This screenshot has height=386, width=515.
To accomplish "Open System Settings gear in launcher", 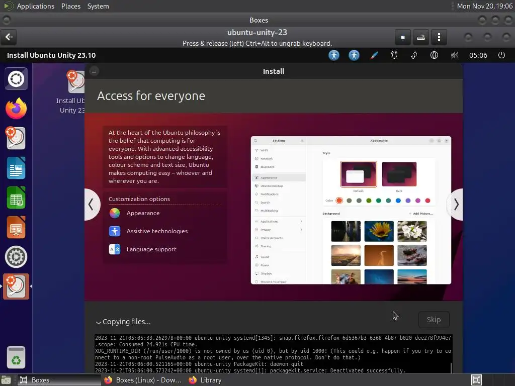I will tap(16, 257).
